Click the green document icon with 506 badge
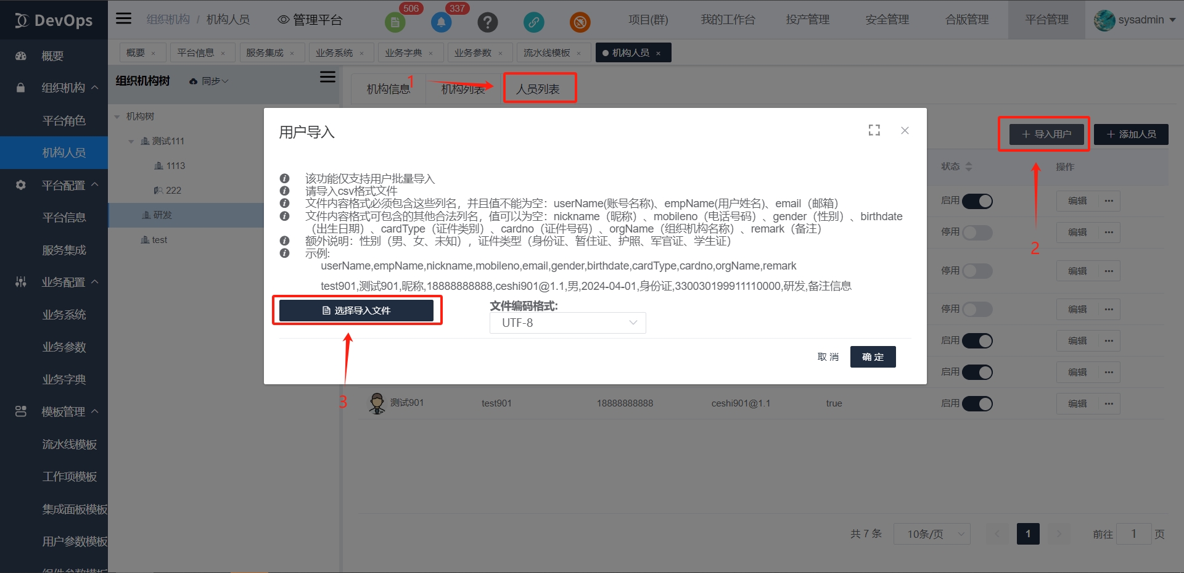This screenshot has width=1184, height=573. click(x=395, y=22)
